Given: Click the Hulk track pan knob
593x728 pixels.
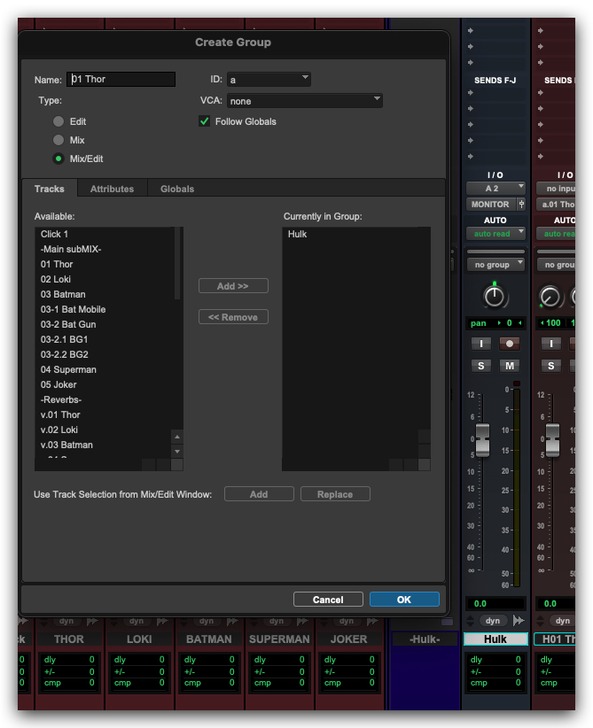Looking at the screenshot, I should tap(495, 297).
